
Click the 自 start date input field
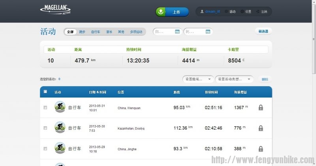point(163,31)
